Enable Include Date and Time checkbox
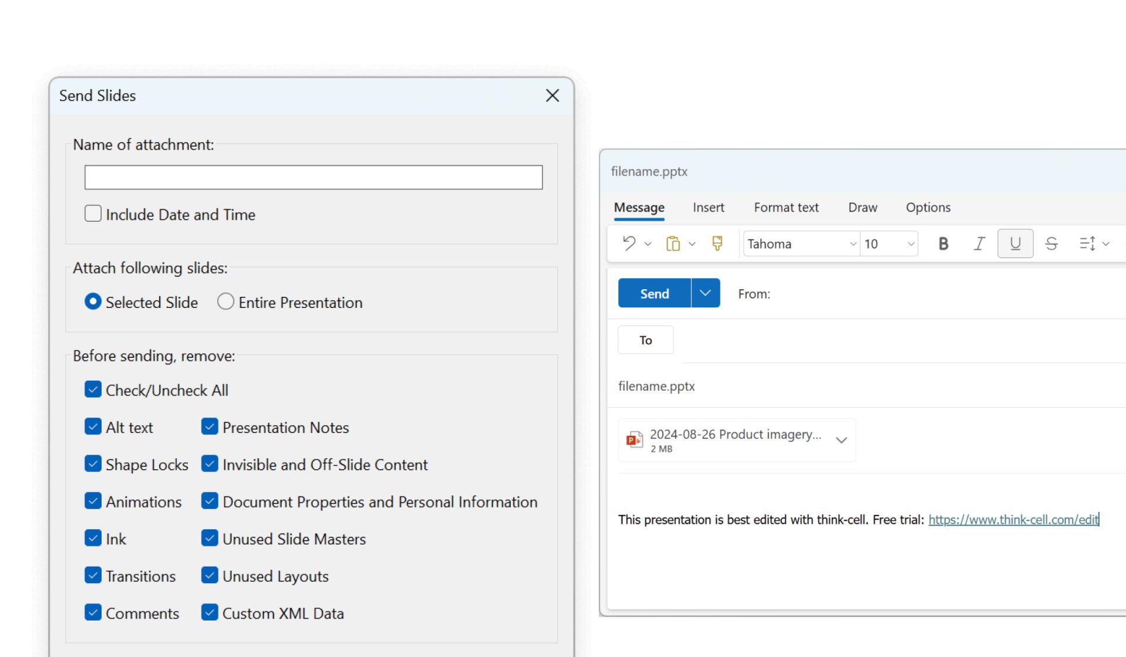This screenshot has height=657, width=1126. 93,214
